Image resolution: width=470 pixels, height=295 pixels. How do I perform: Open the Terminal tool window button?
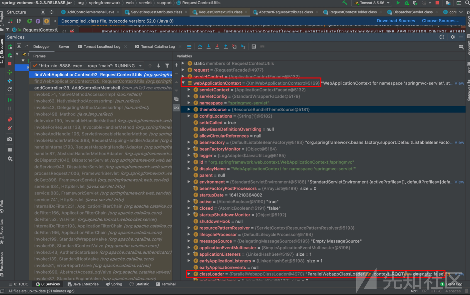pos(166,284)
